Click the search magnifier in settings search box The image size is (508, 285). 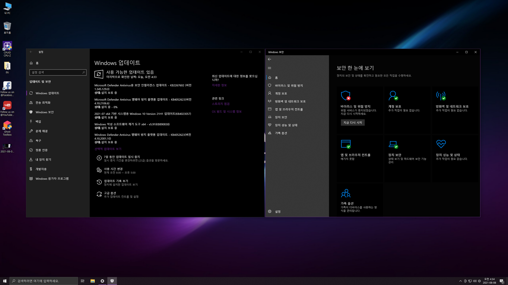click(84, 72)
